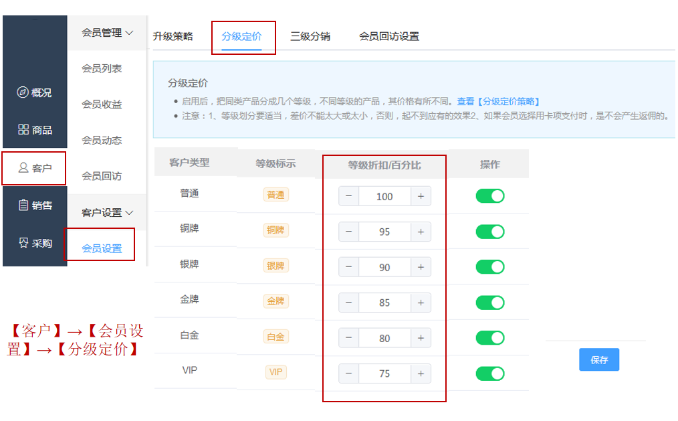
Task: Decrease 银牌 discount with minus button
Action: click(x=348, y=267)
